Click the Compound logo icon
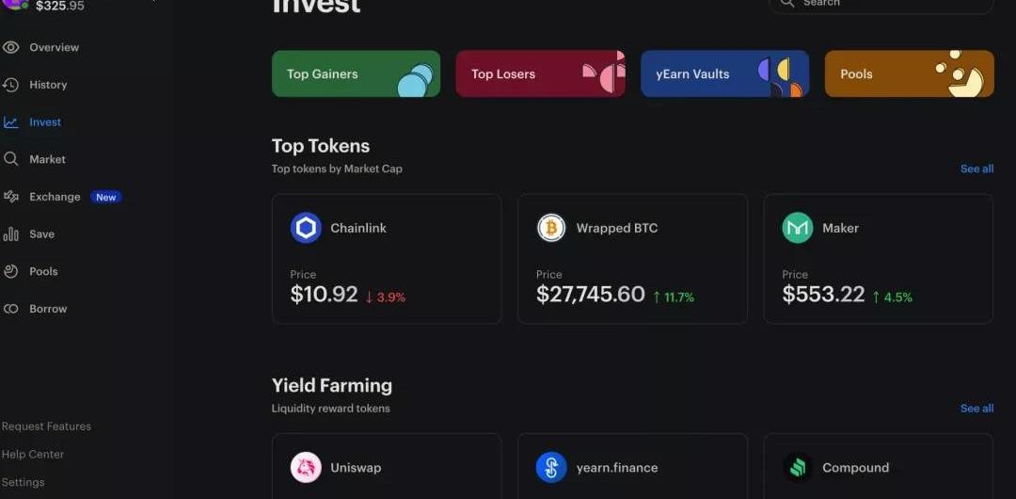 click(x=797, y=467)
